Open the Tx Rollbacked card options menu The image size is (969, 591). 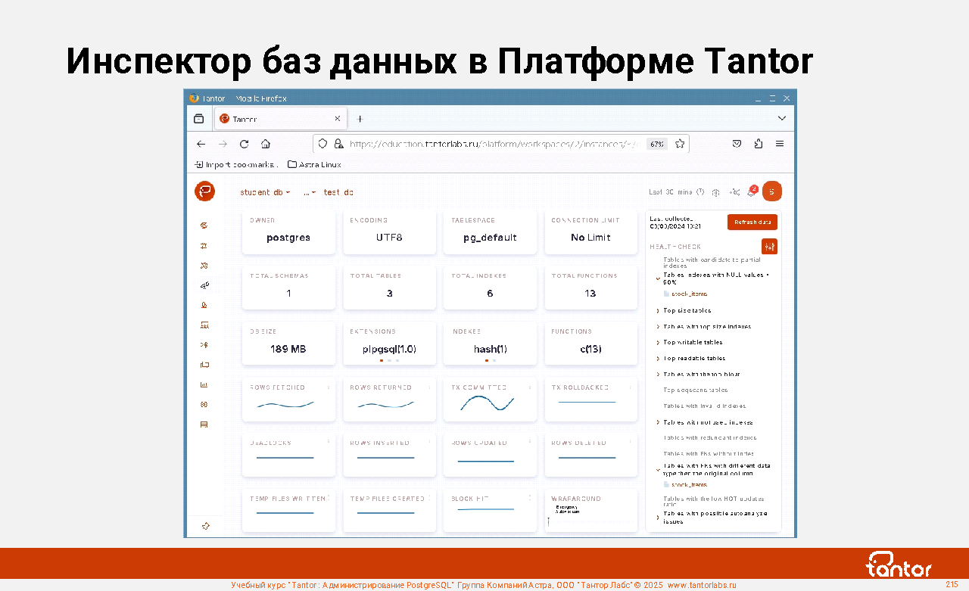click(x=631, y=387)
